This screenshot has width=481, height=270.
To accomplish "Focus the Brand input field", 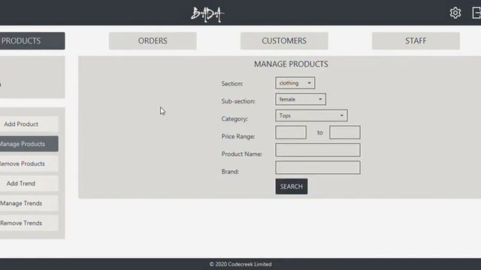I will point(318,167).
